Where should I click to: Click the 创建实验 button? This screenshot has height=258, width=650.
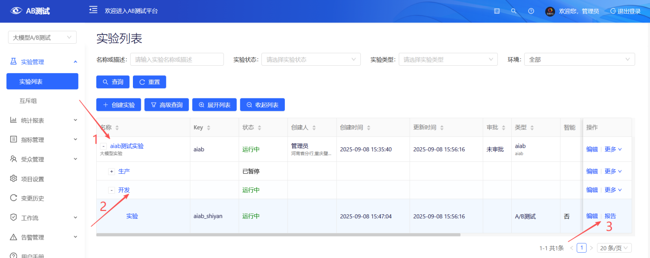pyautogui.click(x=118, y=105)
